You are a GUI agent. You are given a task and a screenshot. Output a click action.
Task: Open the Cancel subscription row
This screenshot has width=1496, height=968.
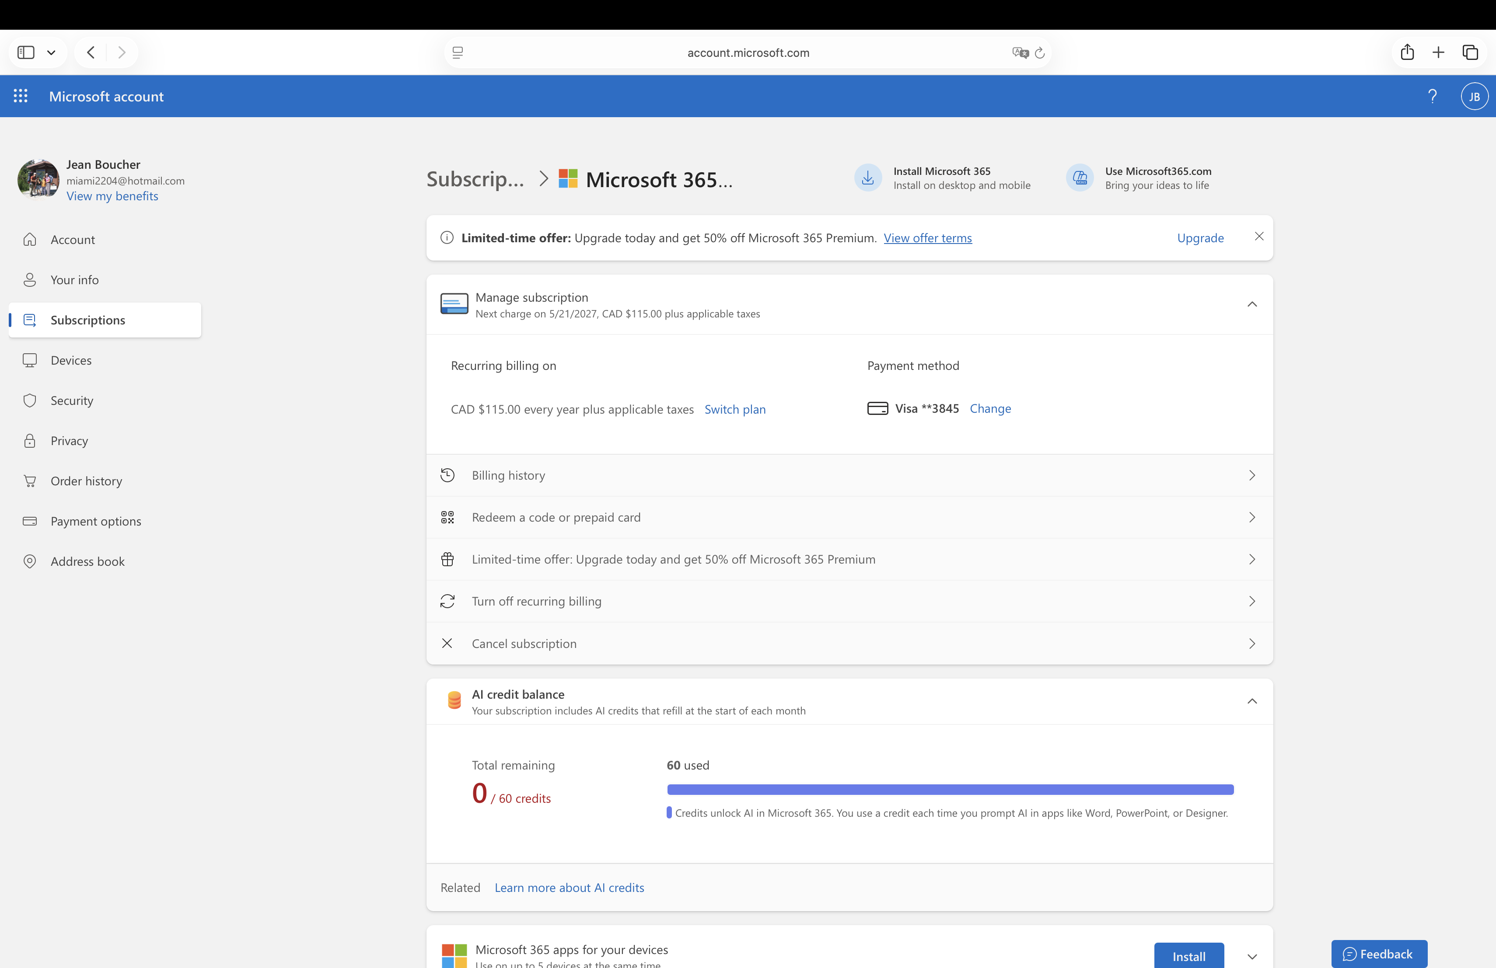tap(850, 643)
